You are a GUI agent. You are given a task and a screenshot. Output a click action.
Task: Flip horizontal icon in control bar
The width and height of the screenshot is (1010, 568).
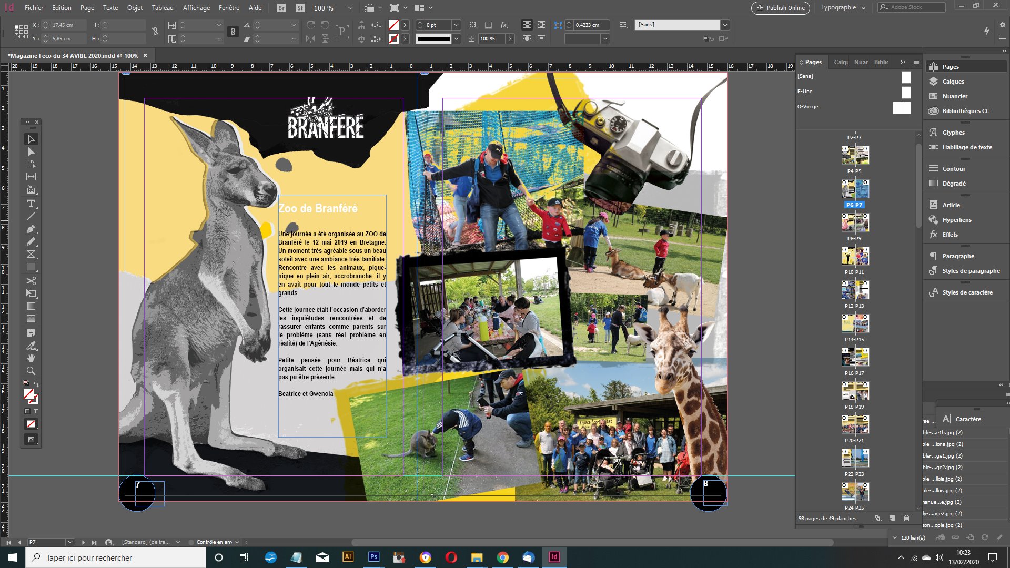coord(311,38)
